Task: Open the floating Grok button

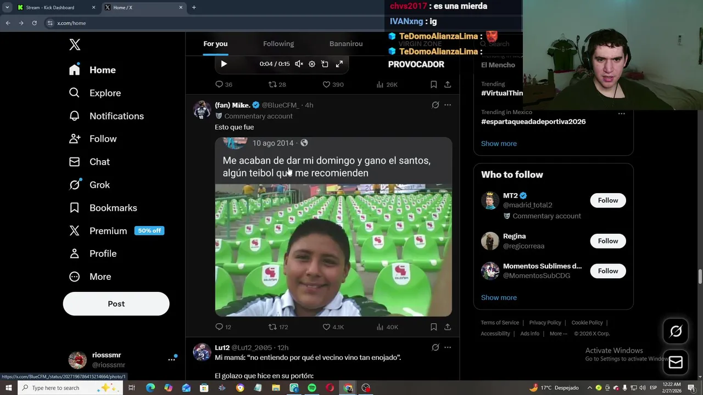Action: pyautogui.click(x=676, y=331)
